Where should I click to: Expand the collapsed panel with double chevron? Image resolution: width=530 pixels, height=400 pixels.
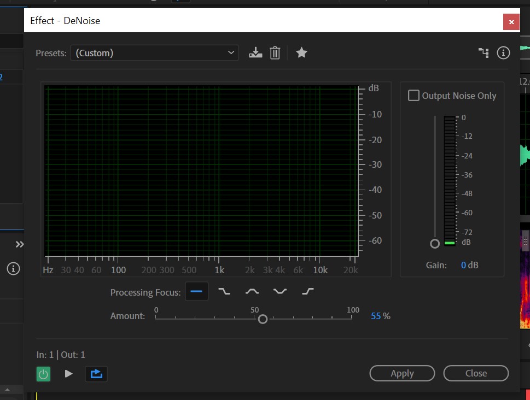(x=20, y=244)
